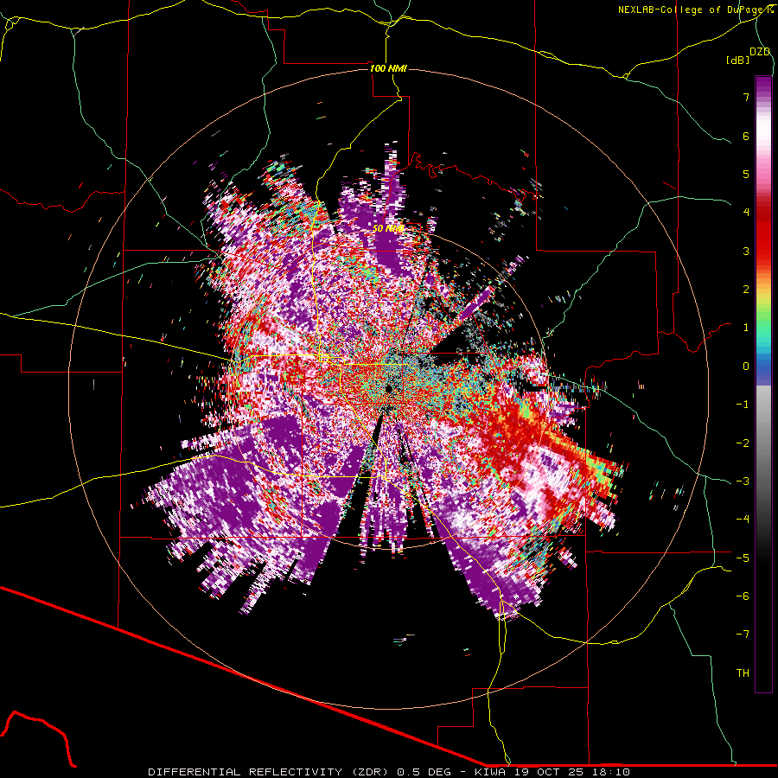
Task: Click the 100 NMI range ring label
Action: [x=388, y=68]
